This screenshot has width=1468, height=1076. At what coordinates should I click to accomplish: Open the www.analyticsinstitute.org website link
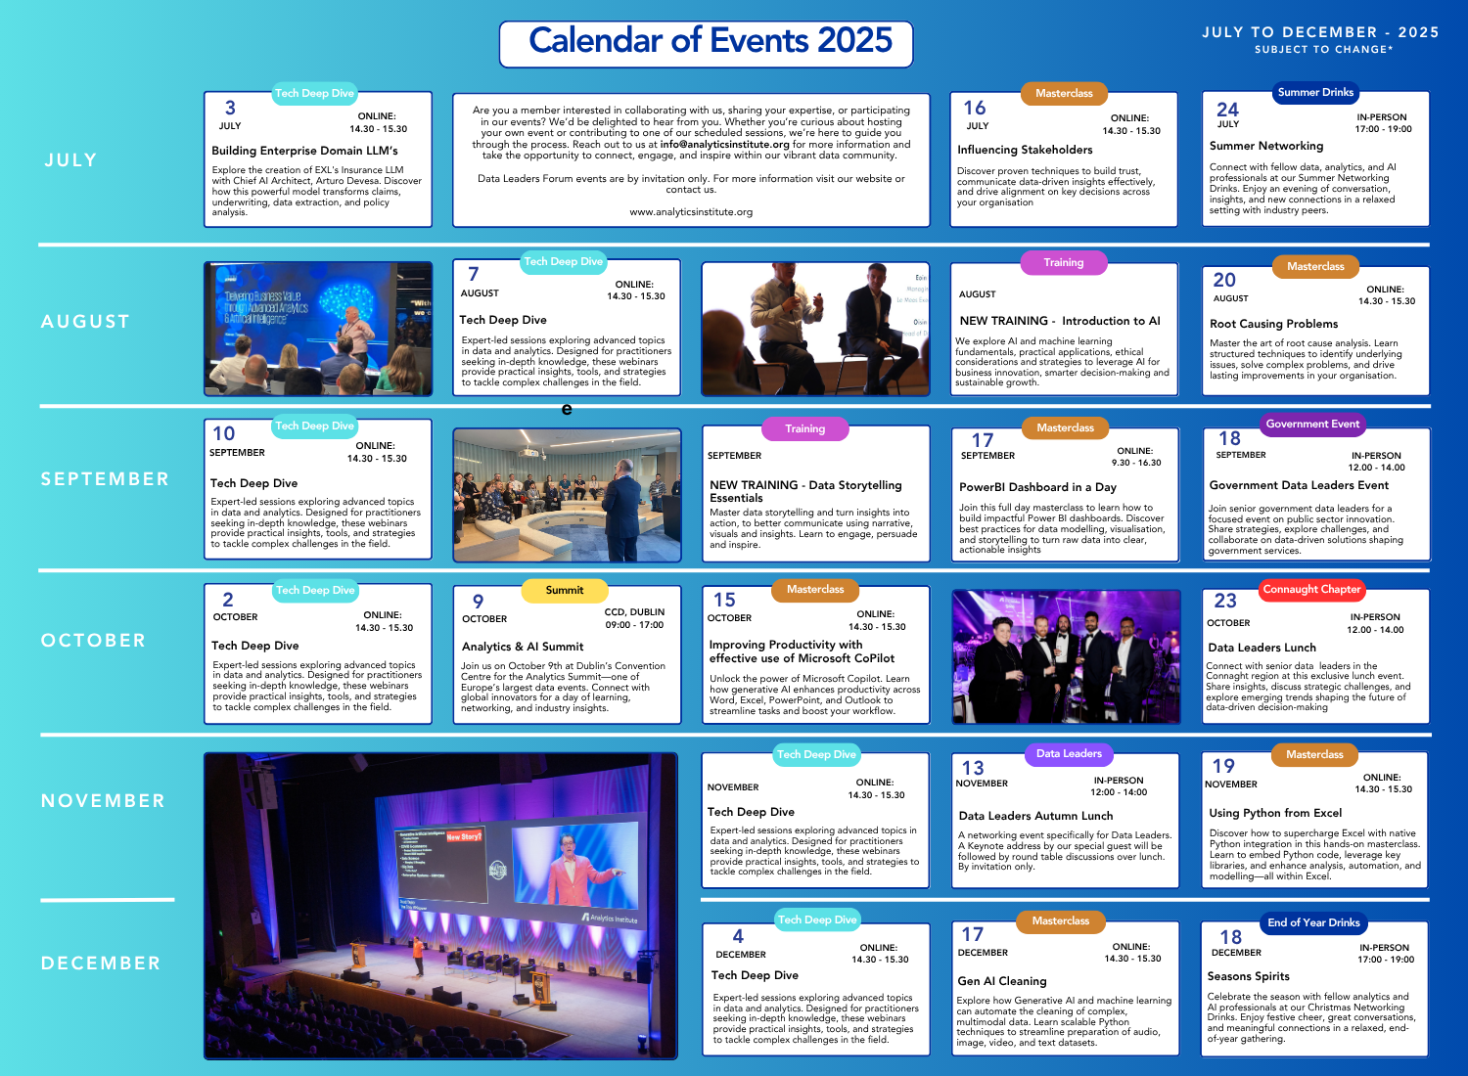[x=691, y=212]
